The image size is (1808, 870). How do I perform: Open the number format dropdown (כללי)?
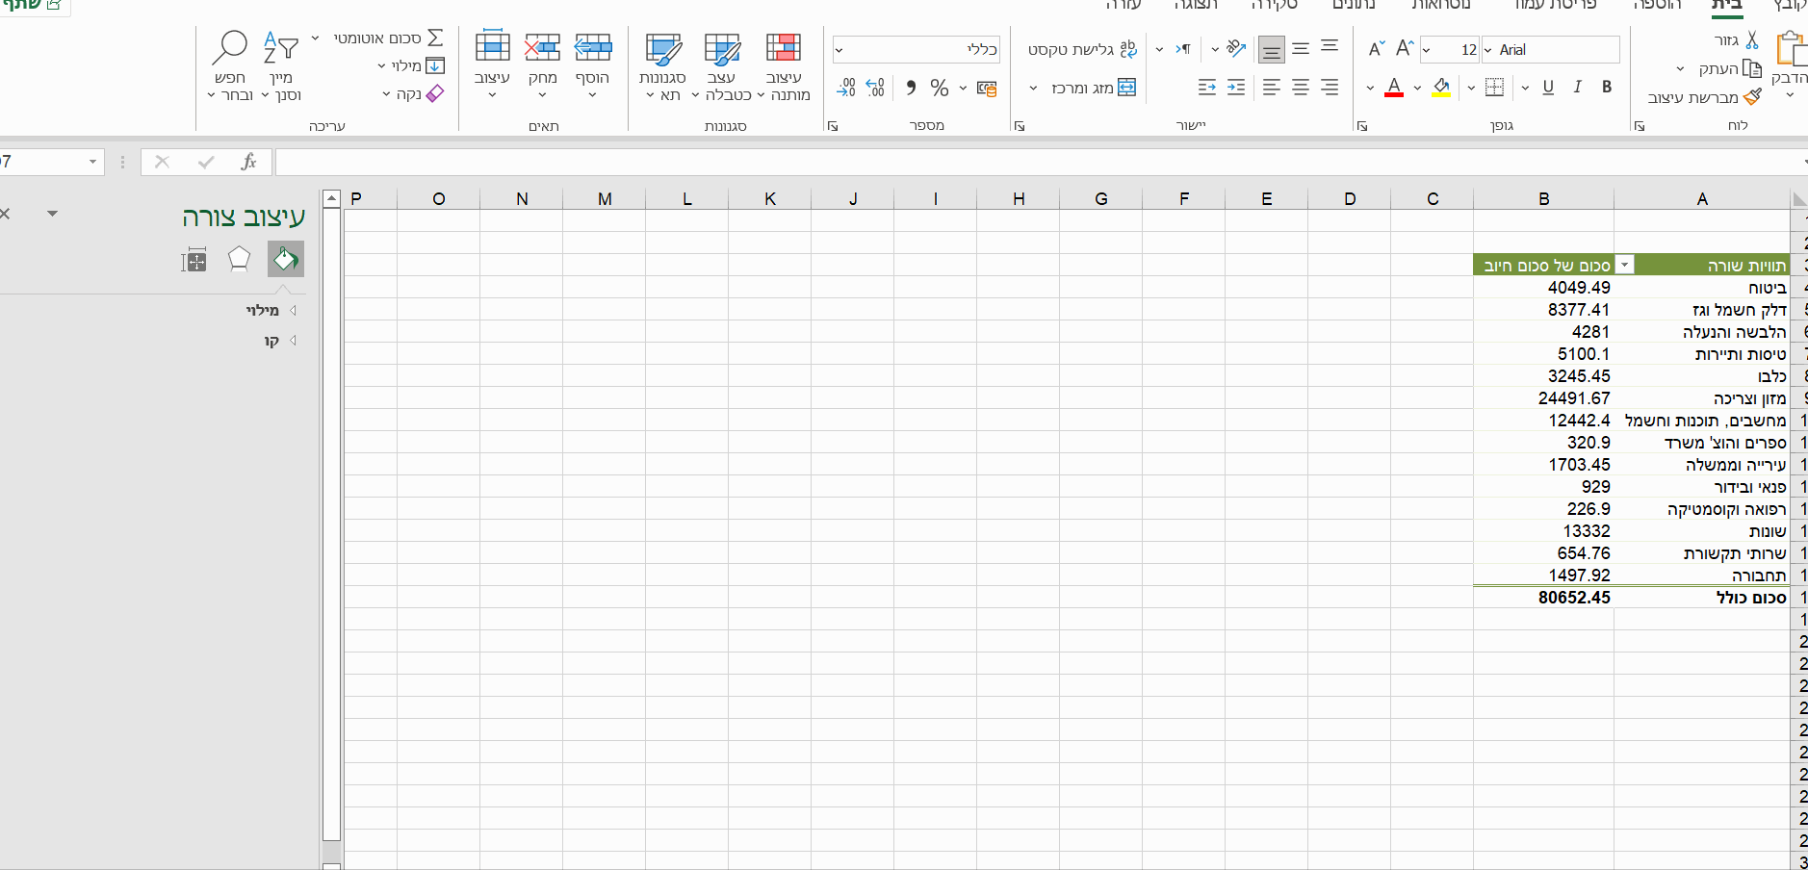coord(839,50)
